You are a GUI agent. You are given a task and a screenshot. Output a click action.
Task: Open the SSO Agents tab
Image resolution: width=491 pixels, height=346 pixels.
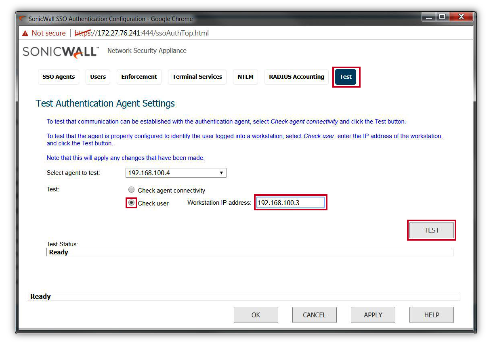(x=59, y=77)
